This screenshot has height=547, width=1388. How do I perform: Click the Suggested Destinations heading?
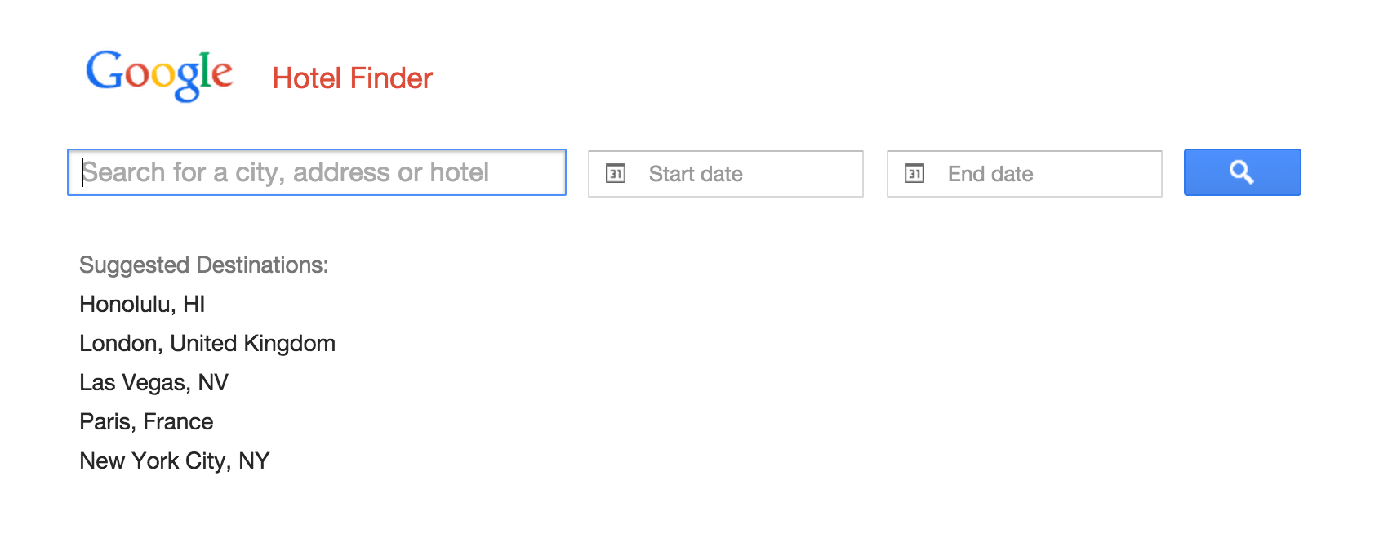pos(203,265)
